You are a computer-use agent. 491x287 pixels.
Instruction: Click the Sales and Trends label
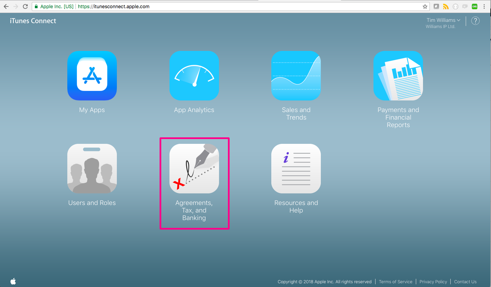296,114
